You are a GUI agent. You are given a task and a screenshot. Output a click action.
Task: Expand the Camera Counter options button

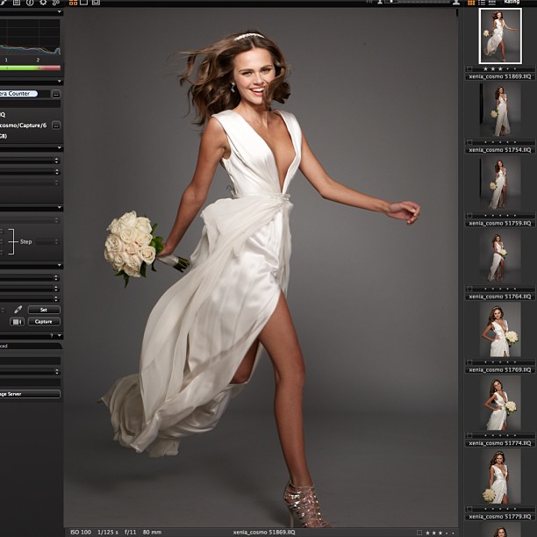tap(56, 93)
